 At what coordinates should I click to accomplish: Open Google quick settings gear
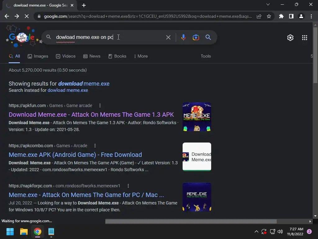pyautogui.click(x=290, y=38)
